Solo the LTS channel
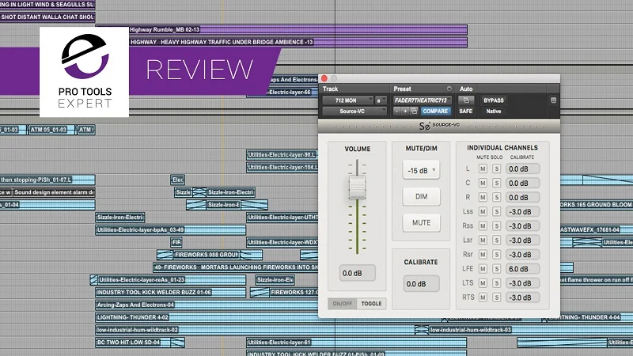The width and height of the screenshot is (633, 356). (497, 283)
